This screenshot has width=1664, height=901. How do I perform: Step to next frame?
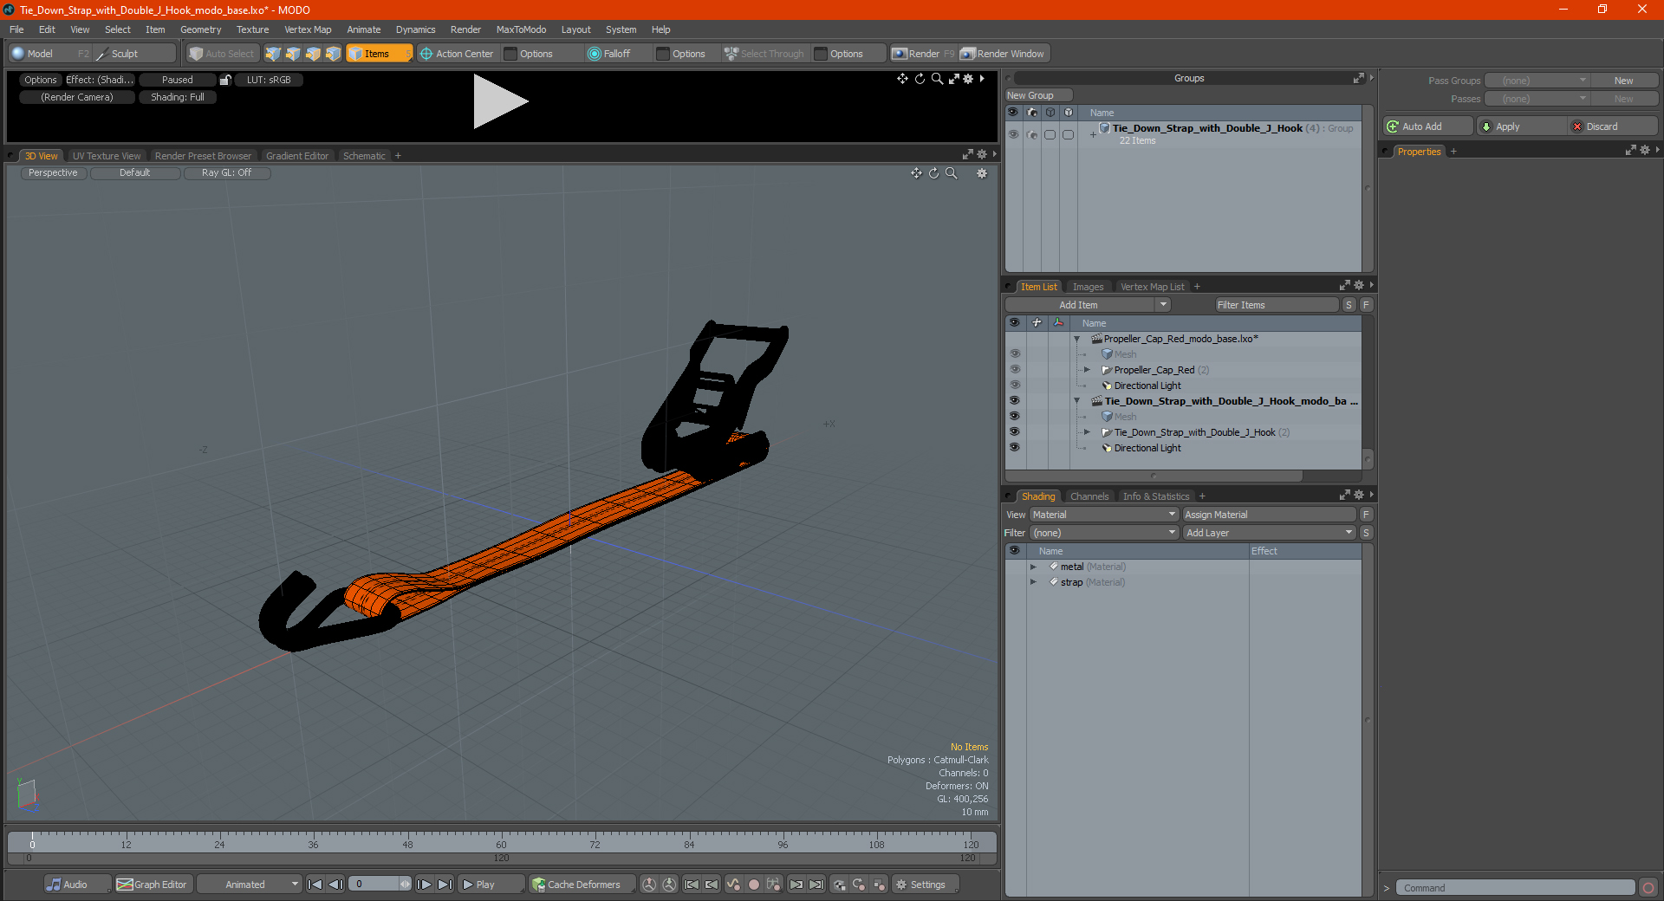[424, 885]
